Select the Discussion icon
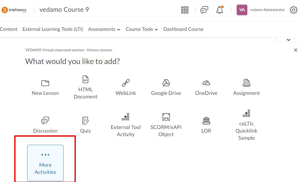Viewport: 299px width, 182px height. tap(45, 121)
